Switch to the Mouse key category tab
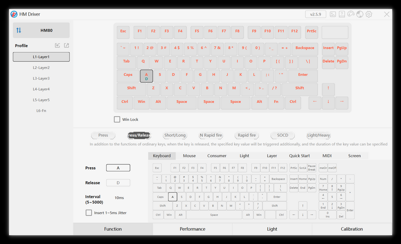The height and width of the screenshot is (244, 401). point(189,156)
